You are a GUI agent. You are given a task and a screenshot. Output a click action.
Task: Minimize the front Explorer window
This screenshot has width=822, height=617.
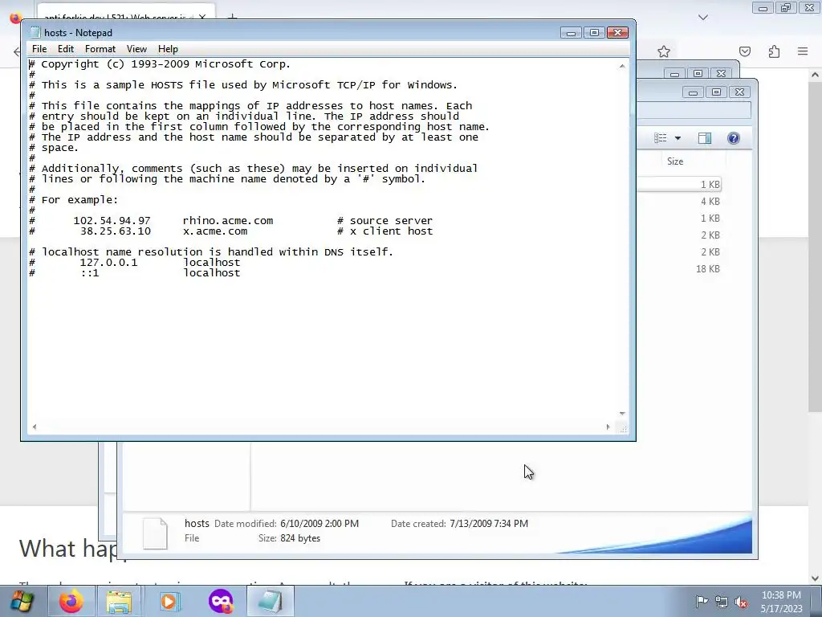pyautogui.click(x=693, y=92)
